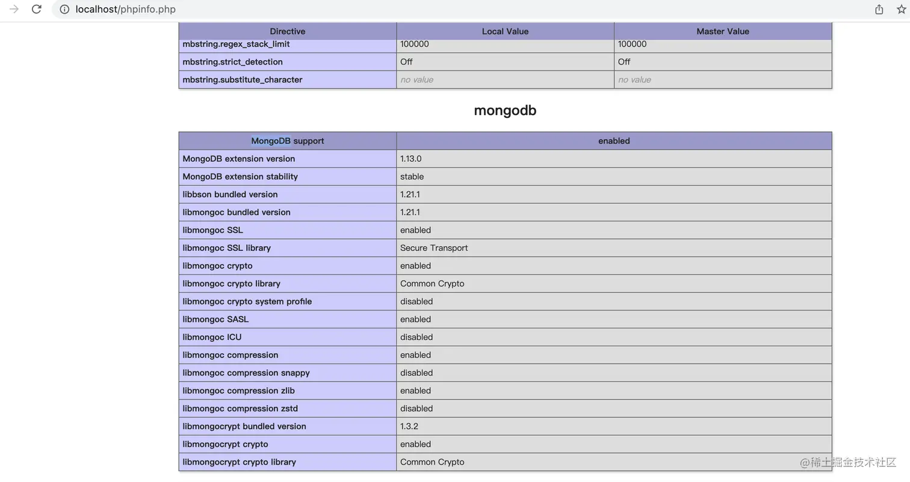Click the "Directive" column header

pyautogui.click(x=288, y=31)
